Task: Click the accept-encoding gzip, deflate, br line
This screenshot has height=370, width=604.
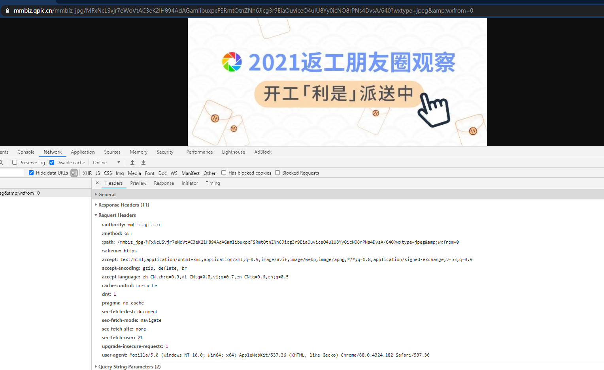Action: [x=144, y=268]
